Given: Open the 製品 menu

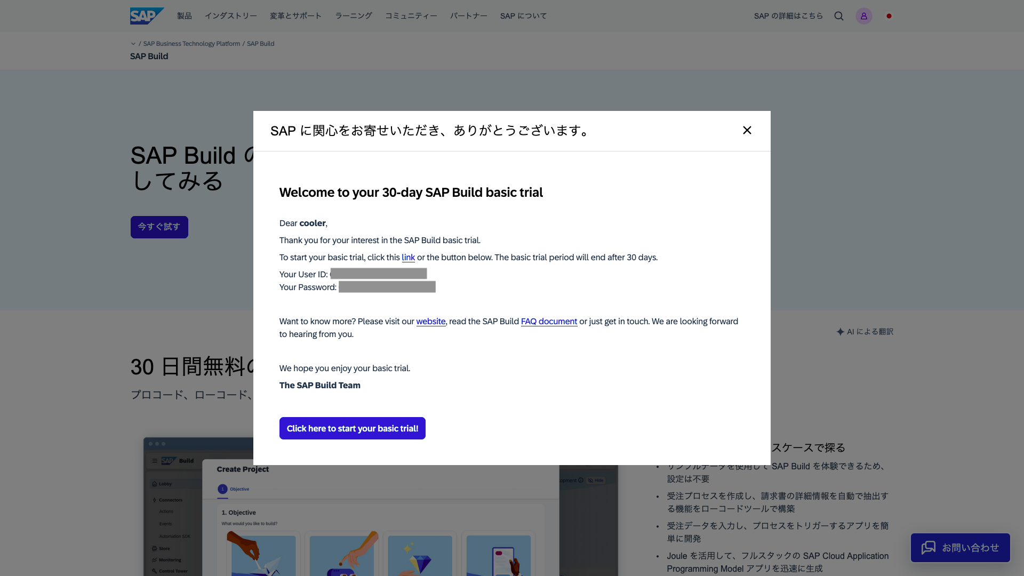Looking at the screenshot, I should tap(185, 16).
